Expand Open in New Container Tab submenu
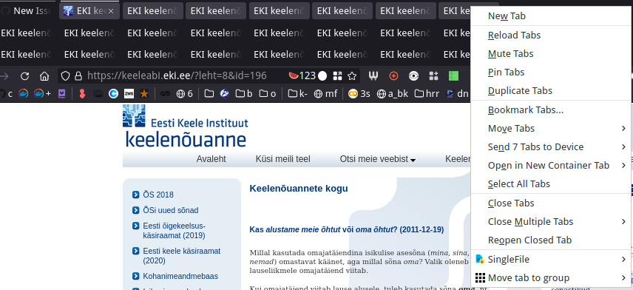 552,166
